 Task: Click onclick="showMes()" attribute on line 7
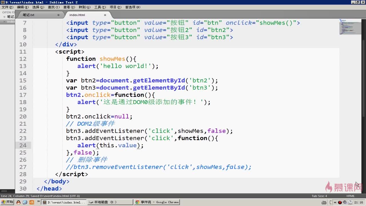[261, 23]
